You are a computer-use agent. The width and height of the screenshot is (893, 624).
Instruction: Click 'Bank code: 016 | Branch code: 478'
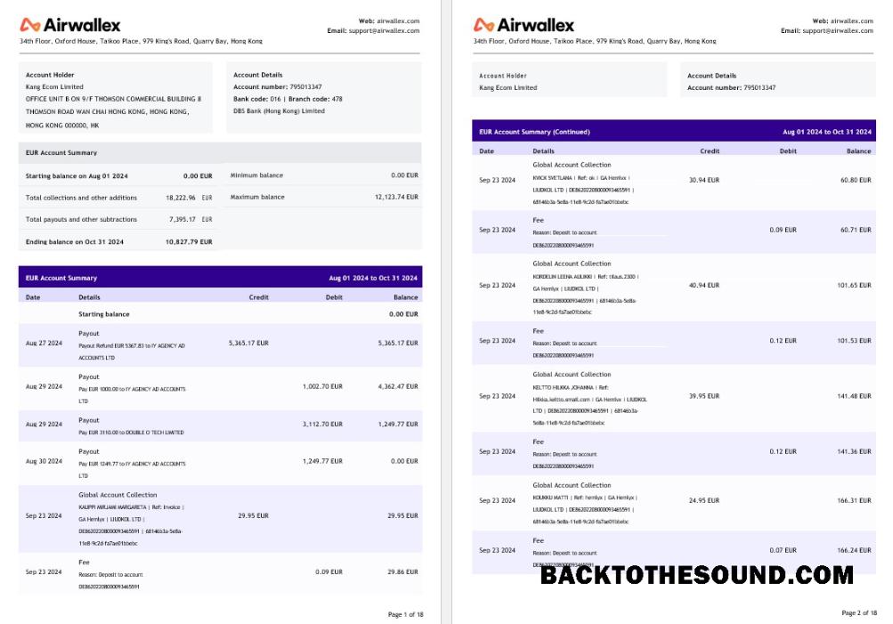coord(288,99)
